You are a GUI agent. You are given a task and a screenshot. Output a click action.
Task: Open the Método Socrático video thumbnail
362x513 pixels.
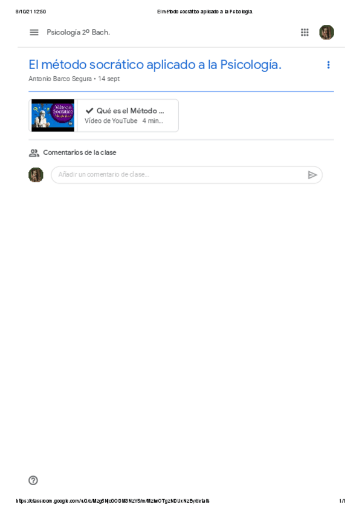point(53,116)
